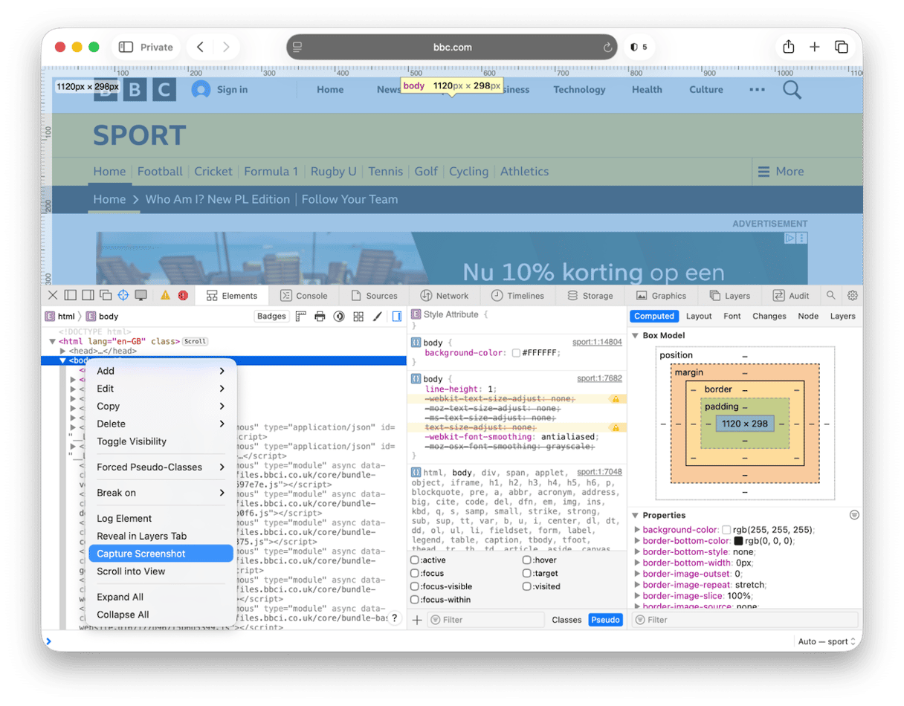Detach inspector into separate window icon
Screen dimensions: 904x706
[106, 295]
